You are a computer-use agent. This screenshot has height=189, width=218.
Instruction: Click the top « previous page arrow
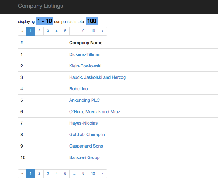point(22,31)
